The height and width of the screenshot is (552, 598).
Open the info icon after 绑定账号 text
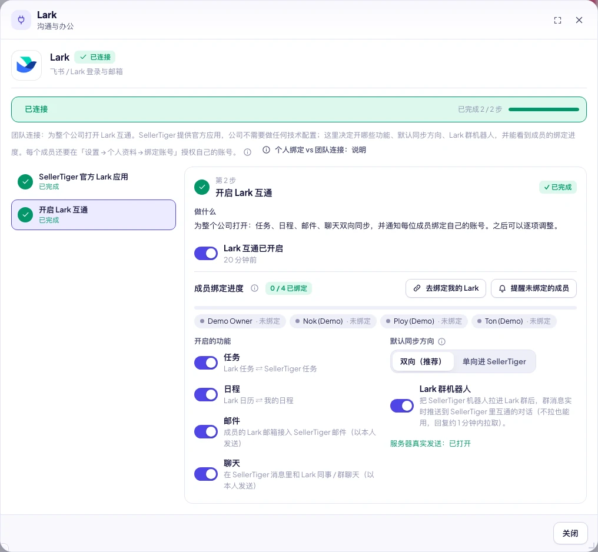248,152
